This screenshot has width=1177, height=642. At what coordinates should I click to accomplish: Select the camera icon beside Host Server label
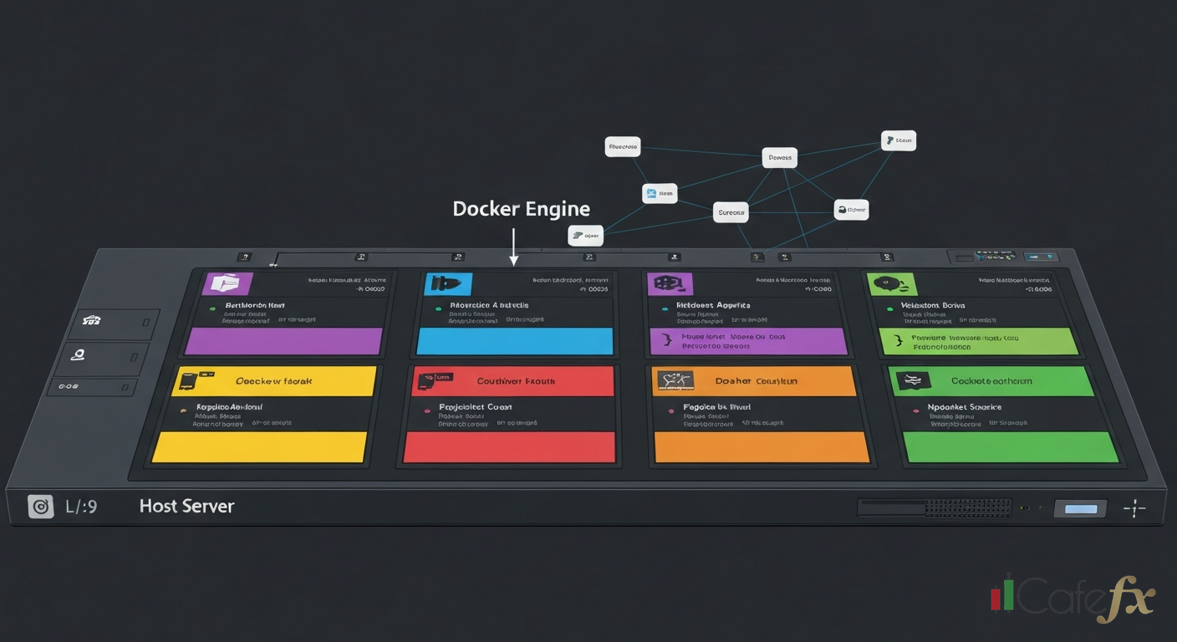coord(40,506)
